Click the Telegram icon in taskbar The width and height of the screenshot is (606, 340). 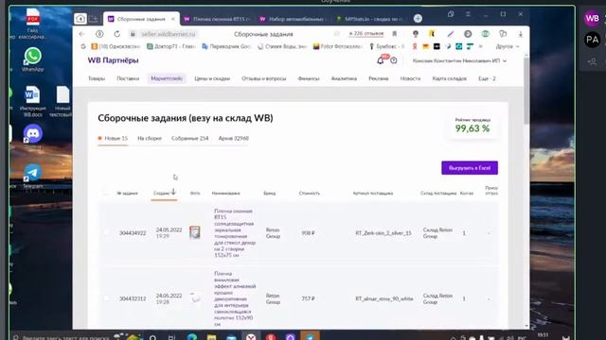click(310, 336)
